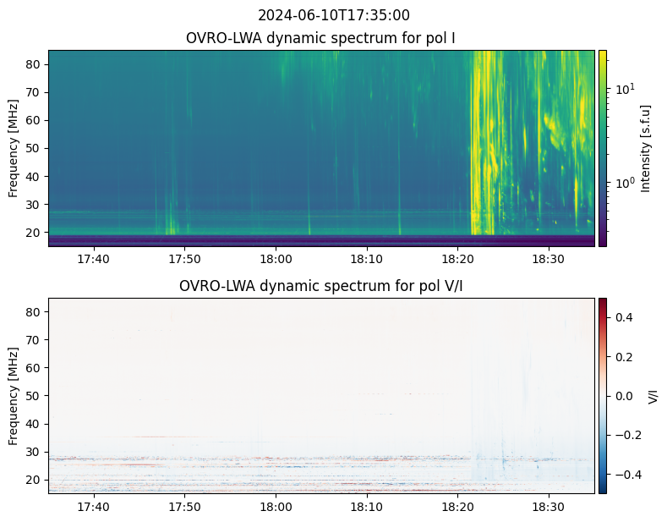Click the 80 frequency tick on the top plot
Image resolution: width=667 pixels, height=522 pixels.
(x=35, y=64)
